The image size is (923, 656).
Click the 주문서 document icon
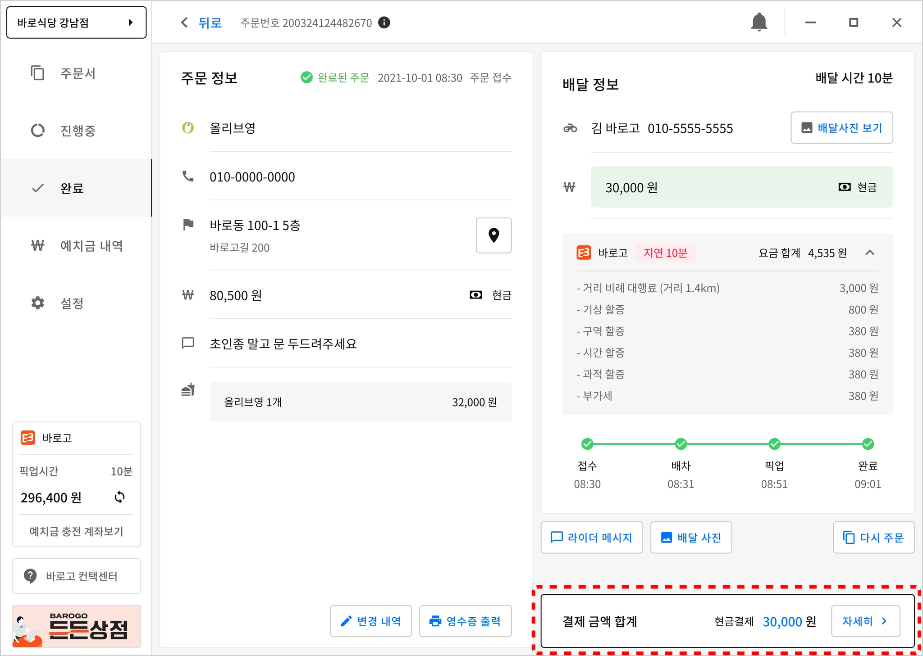[x=38, y=73]
